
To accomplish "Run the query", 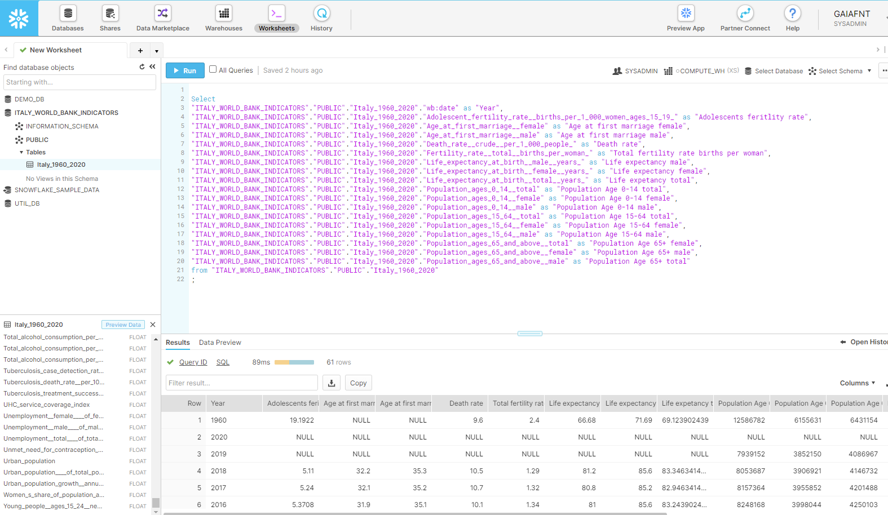I will pos(185,70).
